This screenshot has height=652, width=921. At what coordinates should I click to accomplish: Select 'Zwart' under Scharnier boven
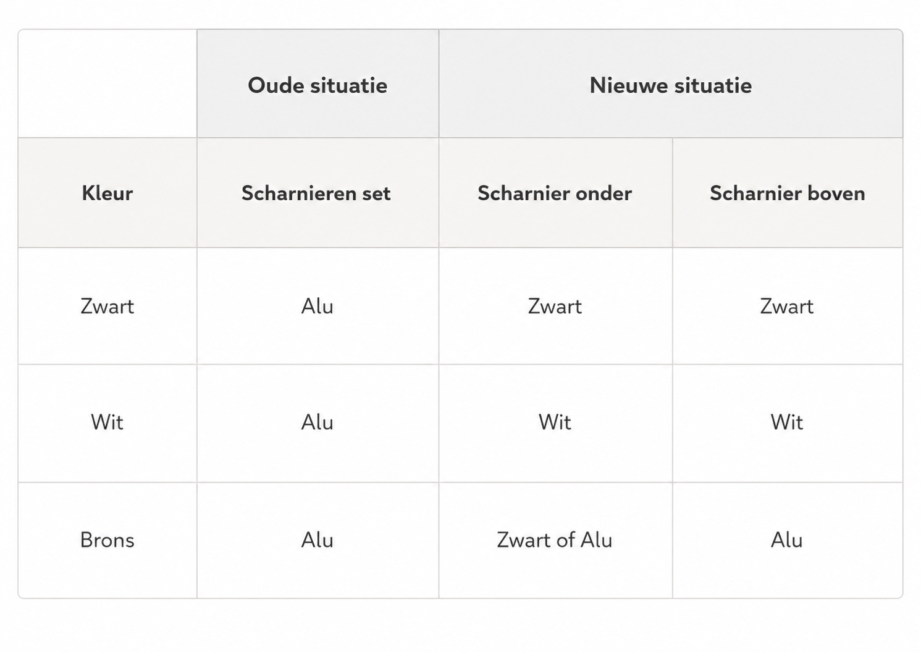tap(788, 306)
